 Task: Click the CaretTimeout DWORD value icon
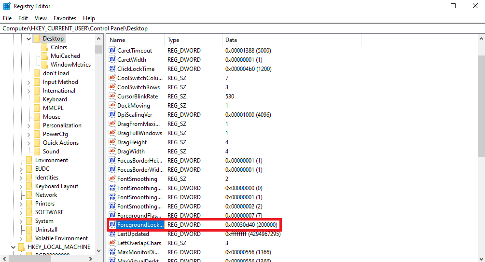click(x=112, y=50)
